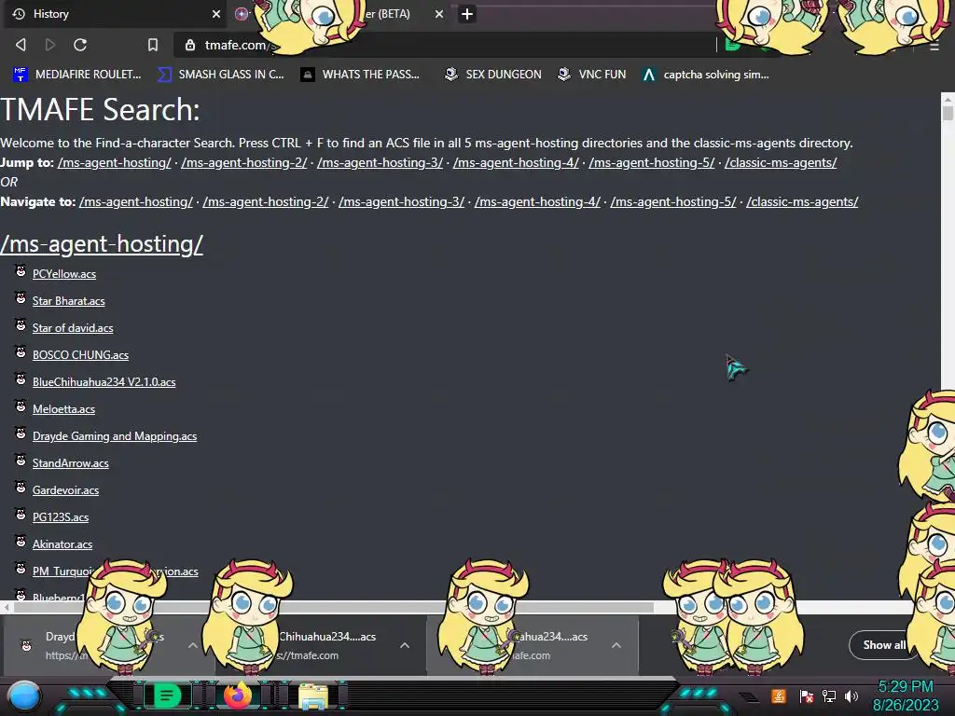This screenshot has width=955, height=716.
Task: Close the History tab
Action: pyautogui.click(x=216, y=14)
